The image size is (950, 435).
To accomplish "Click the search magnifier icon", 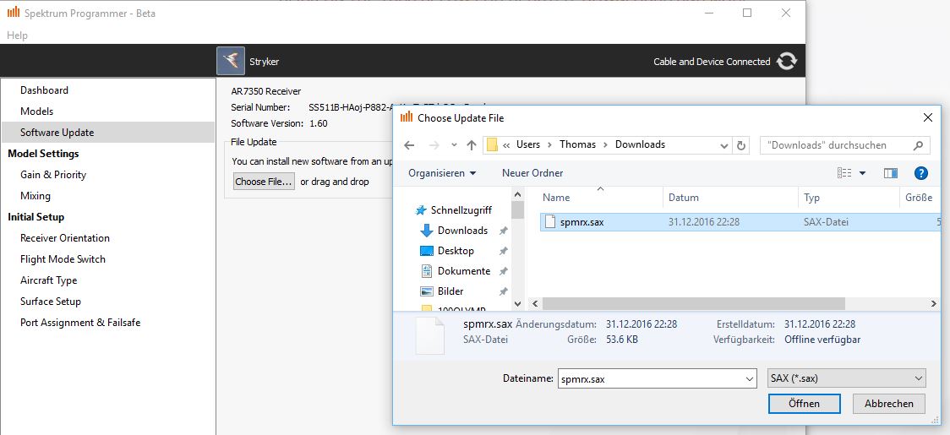I will (x=918, y=144).
